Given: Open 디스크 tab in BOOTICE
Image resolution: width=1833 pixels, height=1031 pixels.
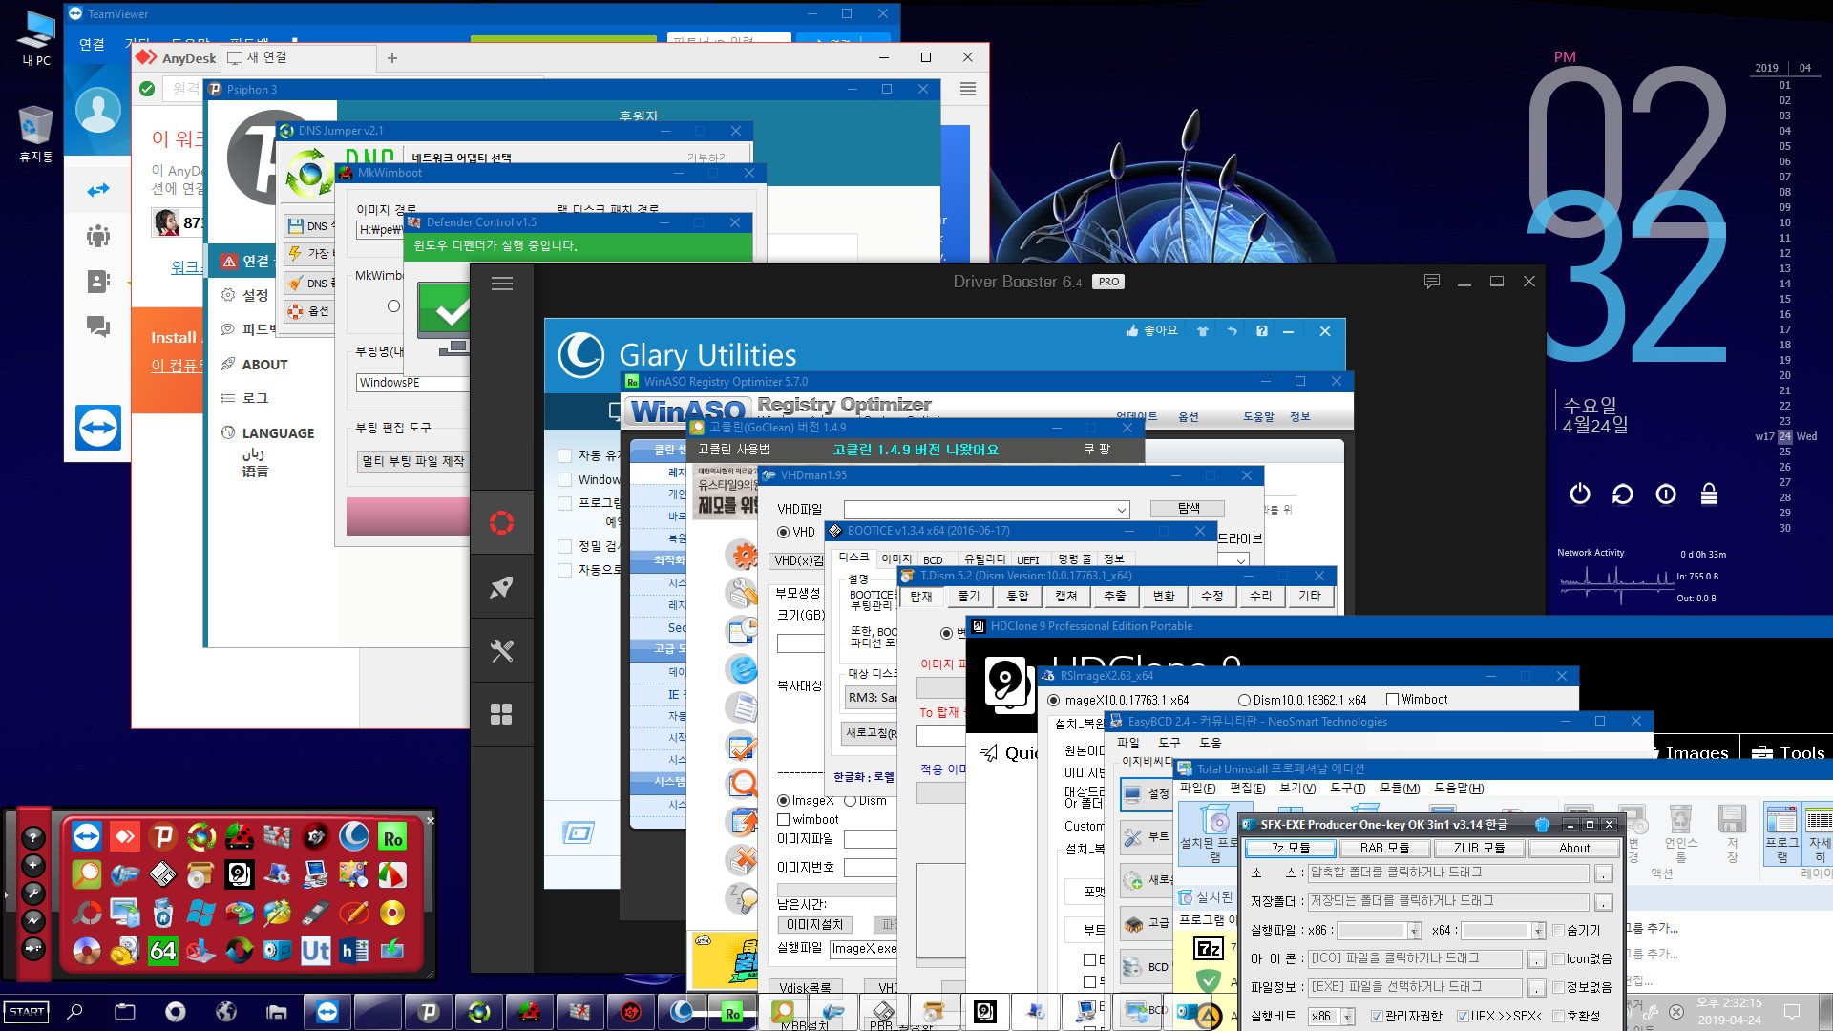Looking at the screenshot, I should pyautogui.click(x=853, y=558).
